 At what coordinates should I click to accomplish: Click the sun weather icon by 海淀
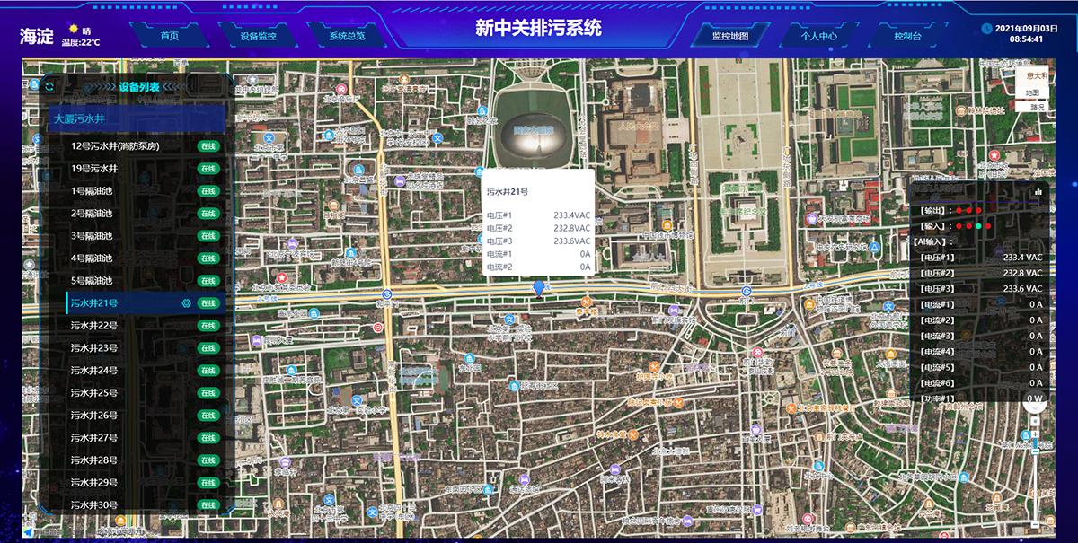pos(73,30)
